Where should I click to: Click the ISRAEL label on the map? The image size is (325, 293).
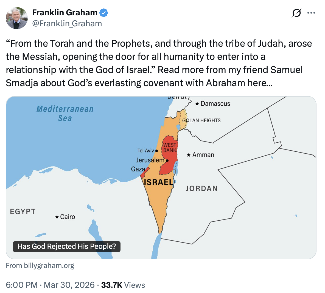159,182
